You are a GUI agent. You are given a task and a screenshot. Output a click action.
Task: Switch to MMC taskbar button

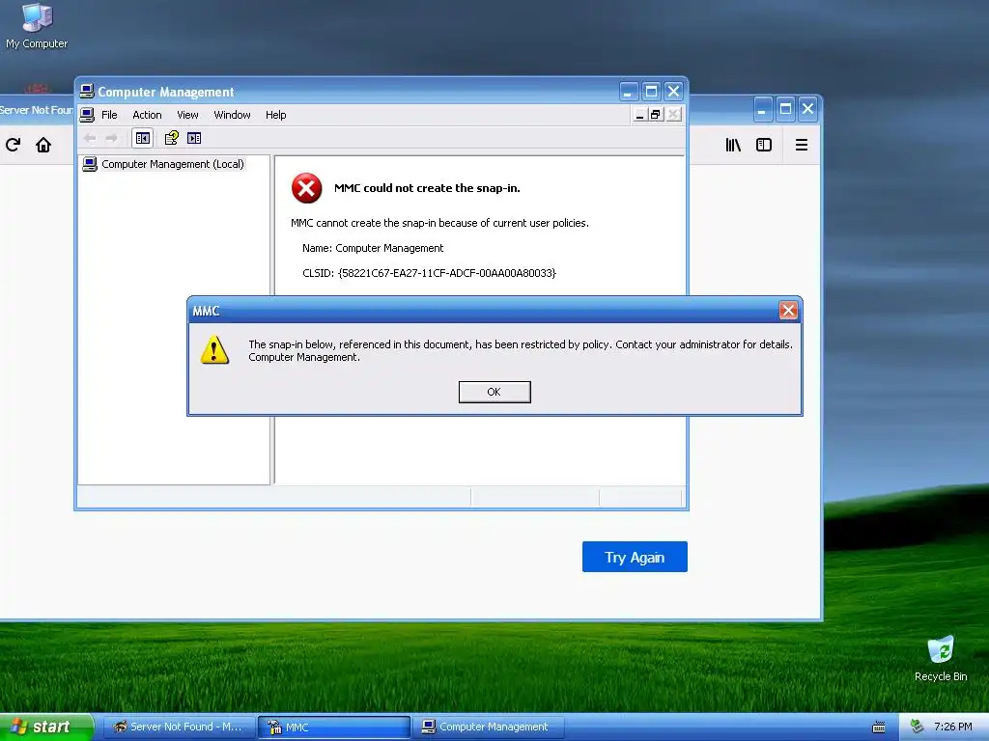(333, 727)
